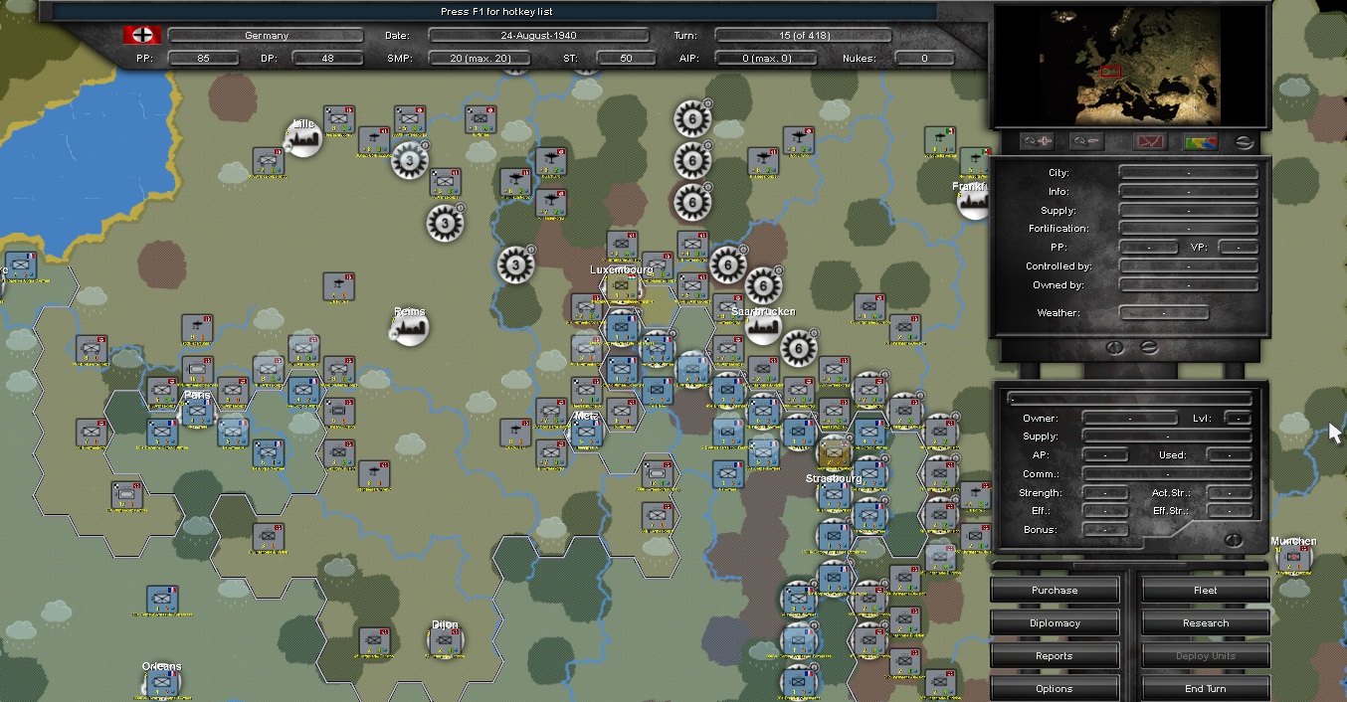The image size is (1347, 702).
Task: Zoom in the map with magnifier plus
Action: (x=1038, y=141)
